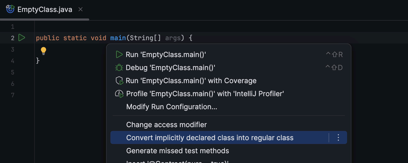
Task: Click the profiler clock icon in the popup
Action: (119, 94)
